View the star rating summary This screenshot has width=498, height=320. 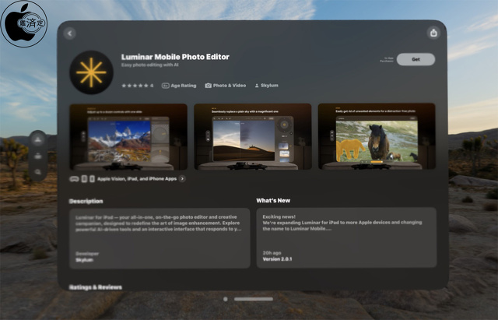point(137,86)
